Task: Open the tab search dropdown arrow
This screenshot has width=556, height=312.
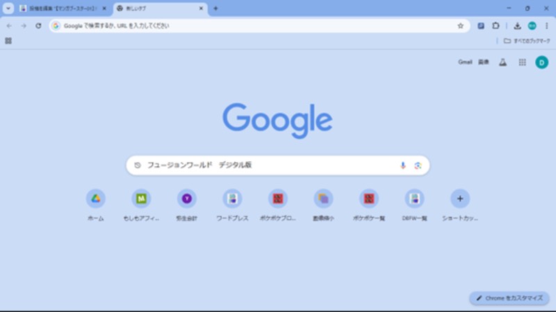Action: tap(8, 8)
